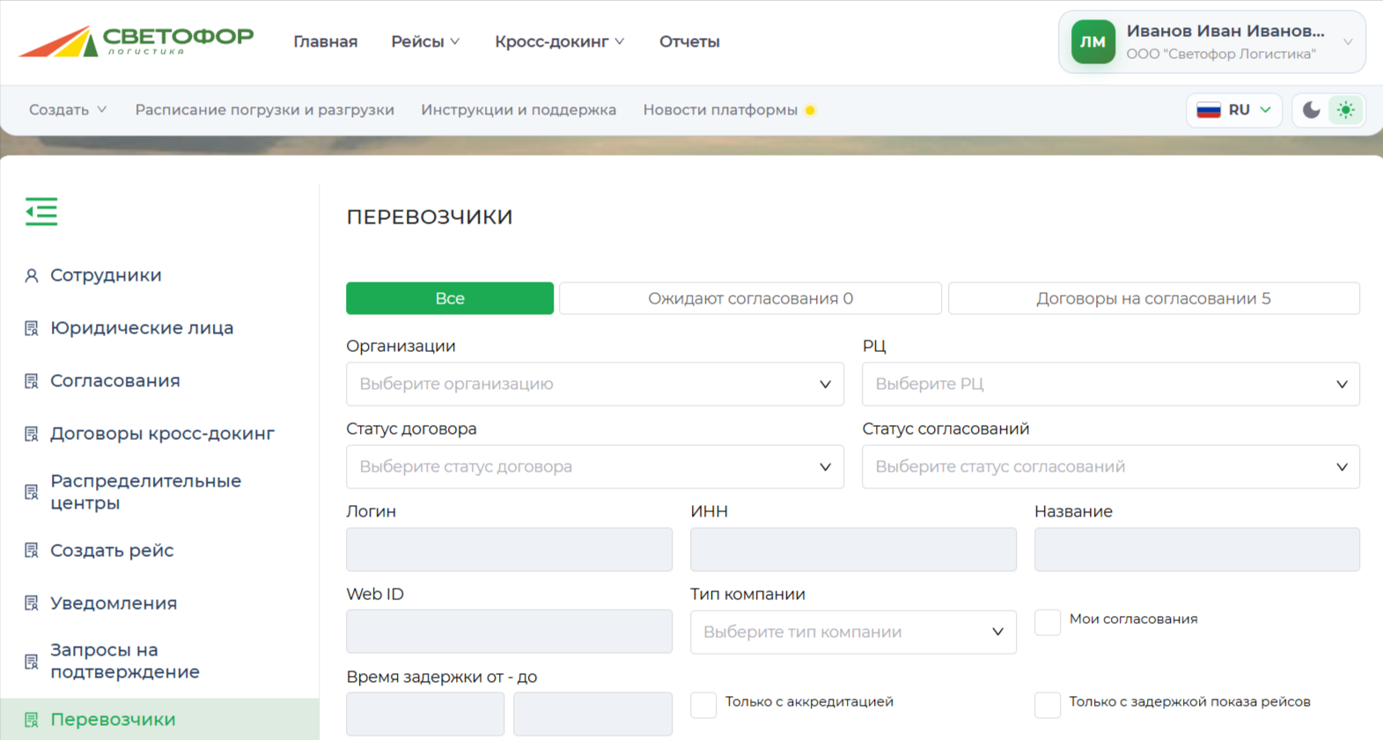Open the Выберите РЦ dropdown
This screenshot has height=740, width=1383.
pyautogui.click(x=1111, y=384)
